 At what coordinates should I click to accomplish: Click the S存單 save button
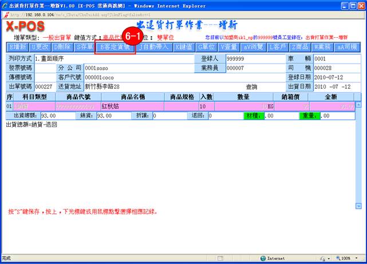(84, 47)
